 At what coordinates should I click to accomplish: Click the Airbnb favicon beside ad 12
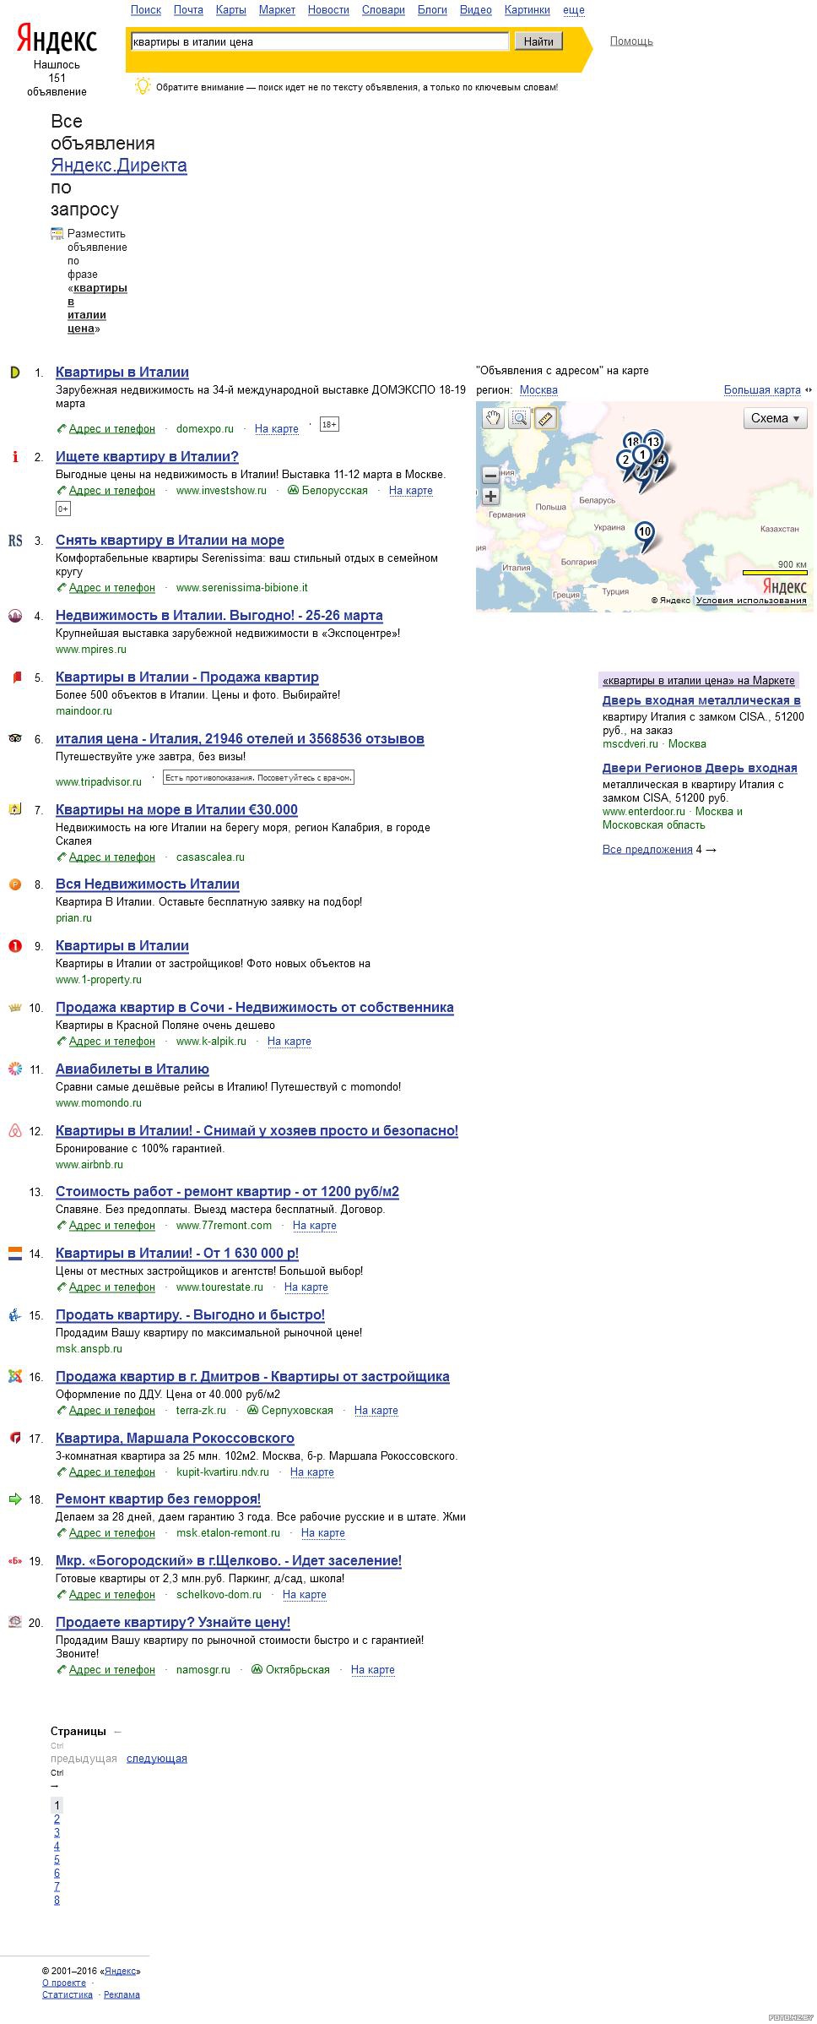pos(14,1131)
